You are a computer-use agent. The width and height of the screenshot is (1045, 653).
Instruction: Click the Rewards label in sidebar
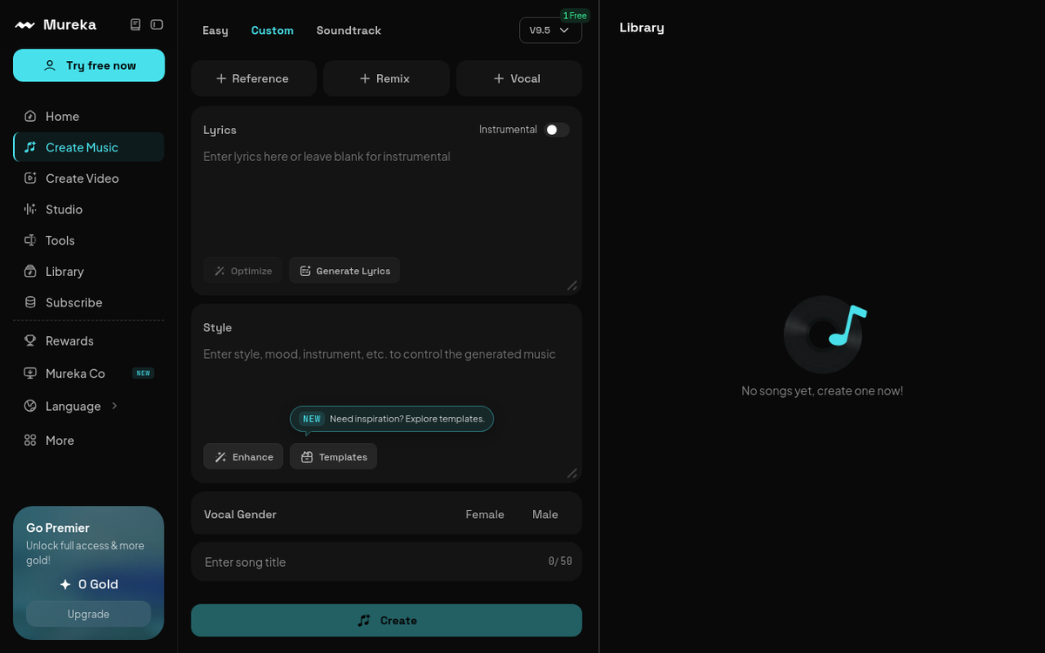pyautogui.click(x=70, y=341)
